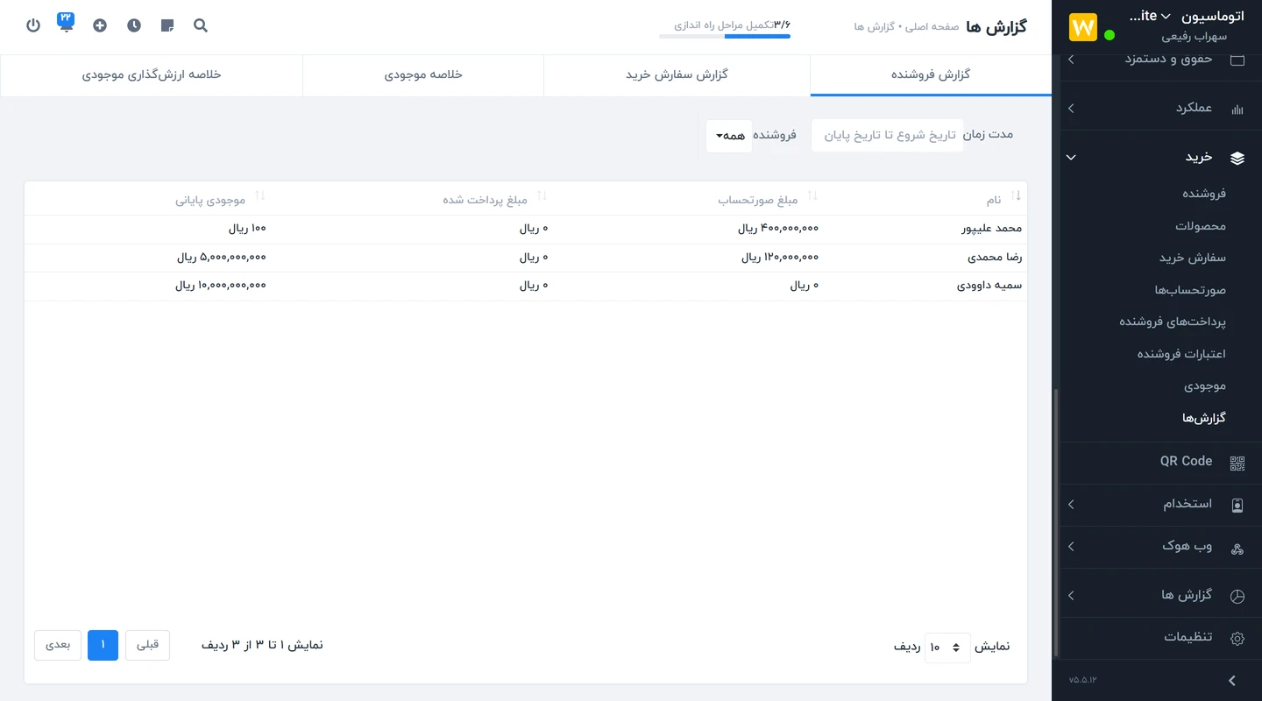
Task: Open محصولات submenu item
Action: (1201, 226)
